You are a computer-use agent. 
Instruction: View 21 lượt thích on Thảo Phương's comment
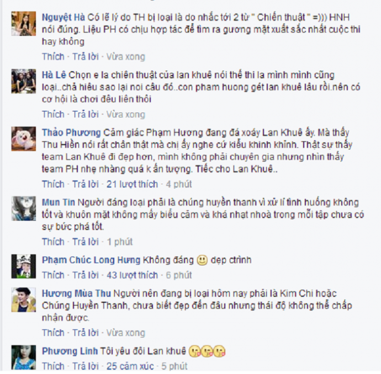(132, 184)
